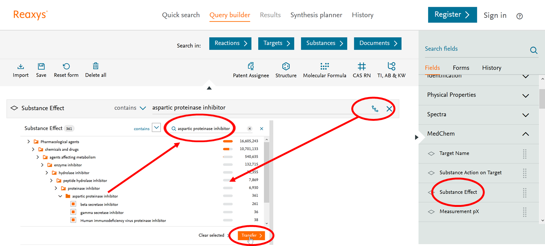Toggle the gamma secretase inhibitor checkbox
This screenshot has height=246, width=545.
(x=73, y=212)
